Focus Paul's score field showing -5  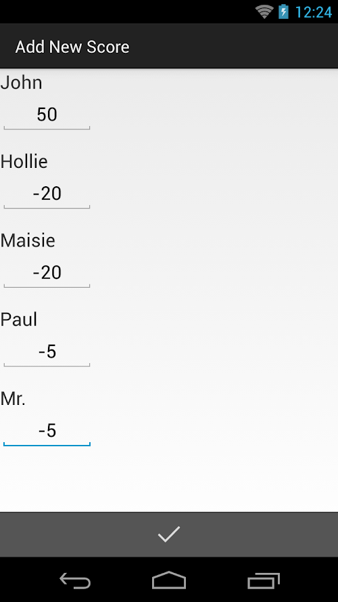(x=47, y=352)
